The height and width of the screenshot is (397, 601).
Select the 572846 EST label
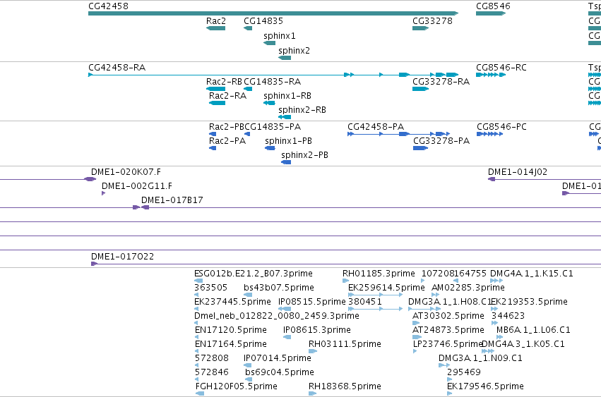pos(212,372)
